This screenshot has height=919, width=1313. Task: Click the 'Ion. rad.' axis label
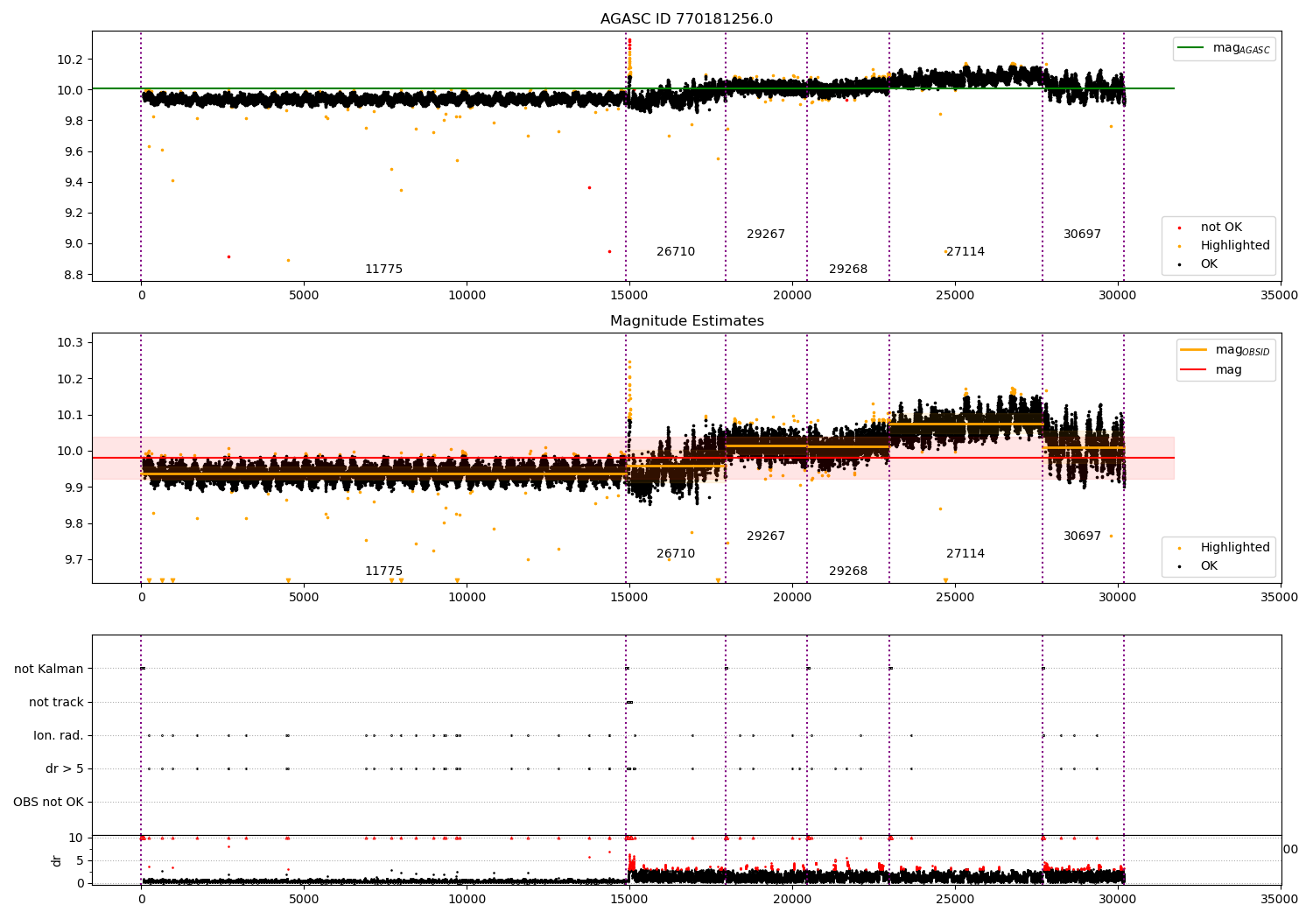(59, 736)
